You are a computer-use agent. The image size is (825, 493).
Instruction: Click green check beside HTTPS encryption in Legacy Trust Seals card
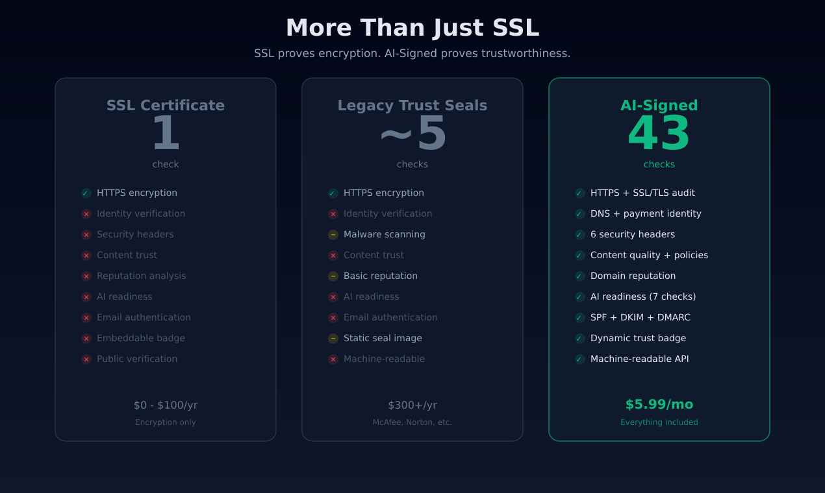pyautogui.click(x=333, y=193)
